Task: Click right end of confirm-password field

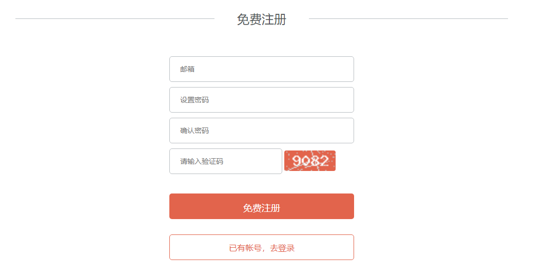Action: pos(345,131)
